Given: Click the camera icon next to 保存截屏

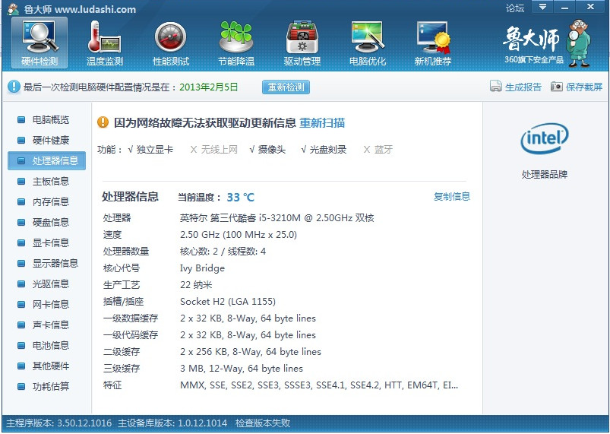Looking at the screenshot, I should click(x=556, y=87).
